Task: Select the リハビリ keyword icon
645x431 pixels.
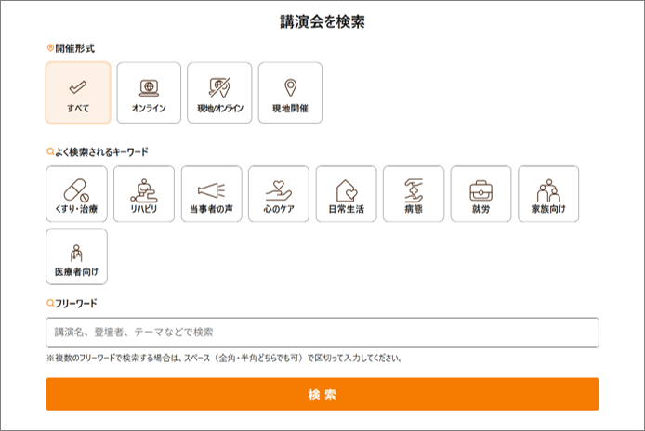Action: (x=143, y=190)
